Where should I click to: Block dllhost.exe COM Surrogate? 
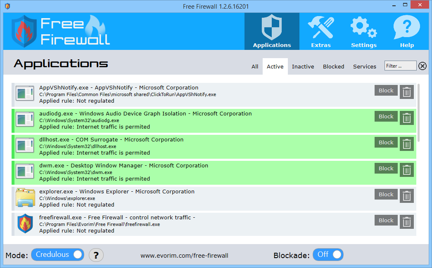[x=386, y=142]
